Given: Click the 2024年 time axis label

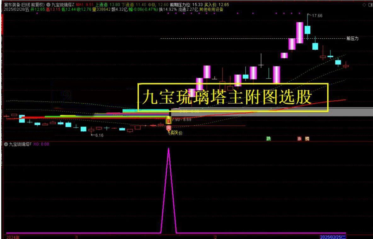Looking at the screenshot, I should click(13, 237).
